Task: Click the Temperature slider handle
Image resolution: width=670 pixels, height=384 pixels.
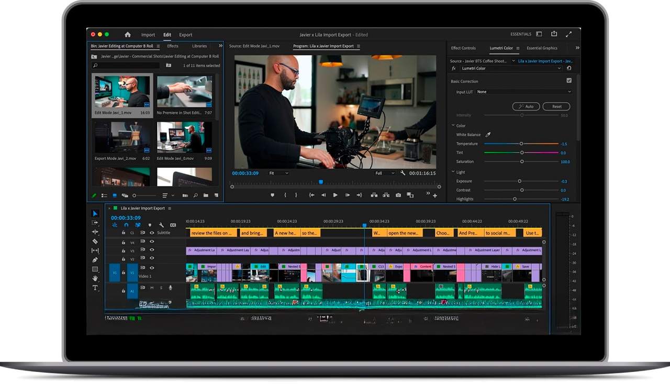Action: click(521, 144)
